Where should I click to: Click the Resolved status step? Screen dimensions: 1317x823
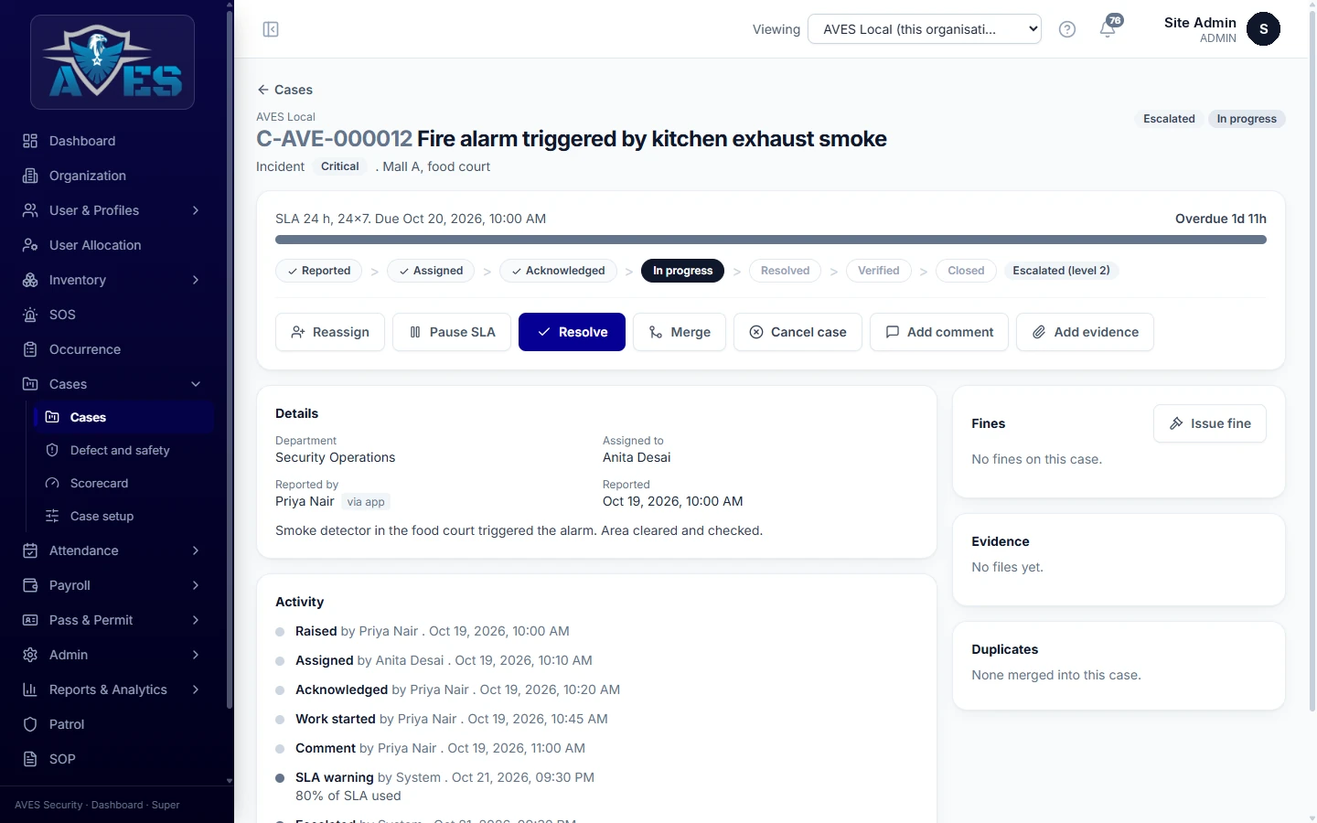pos(785,271)
